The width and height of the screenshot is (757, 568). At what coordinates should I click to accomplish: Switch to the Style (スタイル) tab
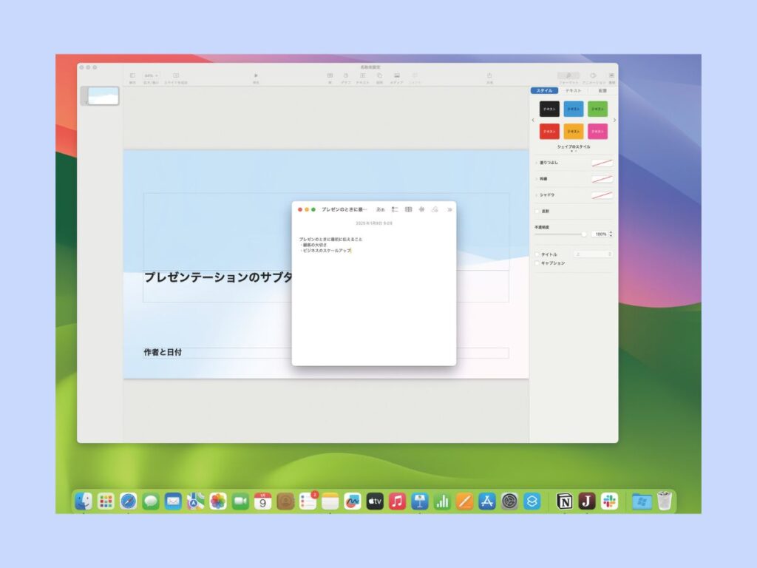pyautogui.click(x=545, y=91)
